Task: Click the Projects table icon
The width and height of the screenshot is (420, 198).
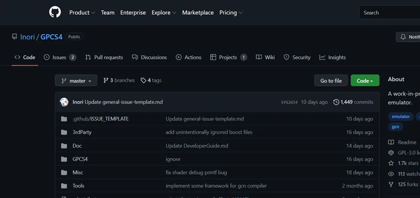Action: coord(213,57)
